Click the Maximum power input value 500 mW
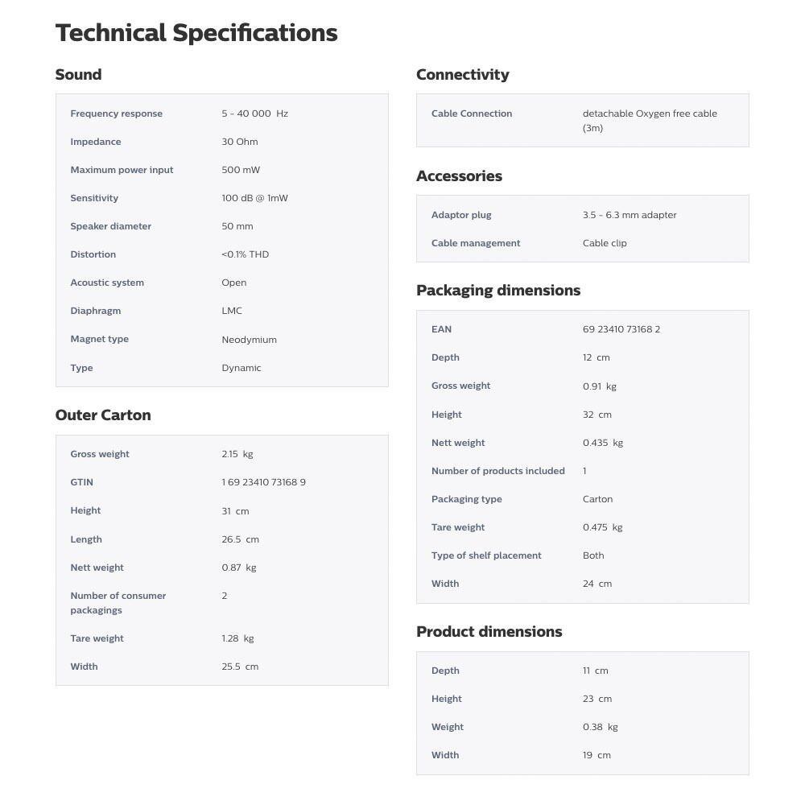 coord(241,170)
